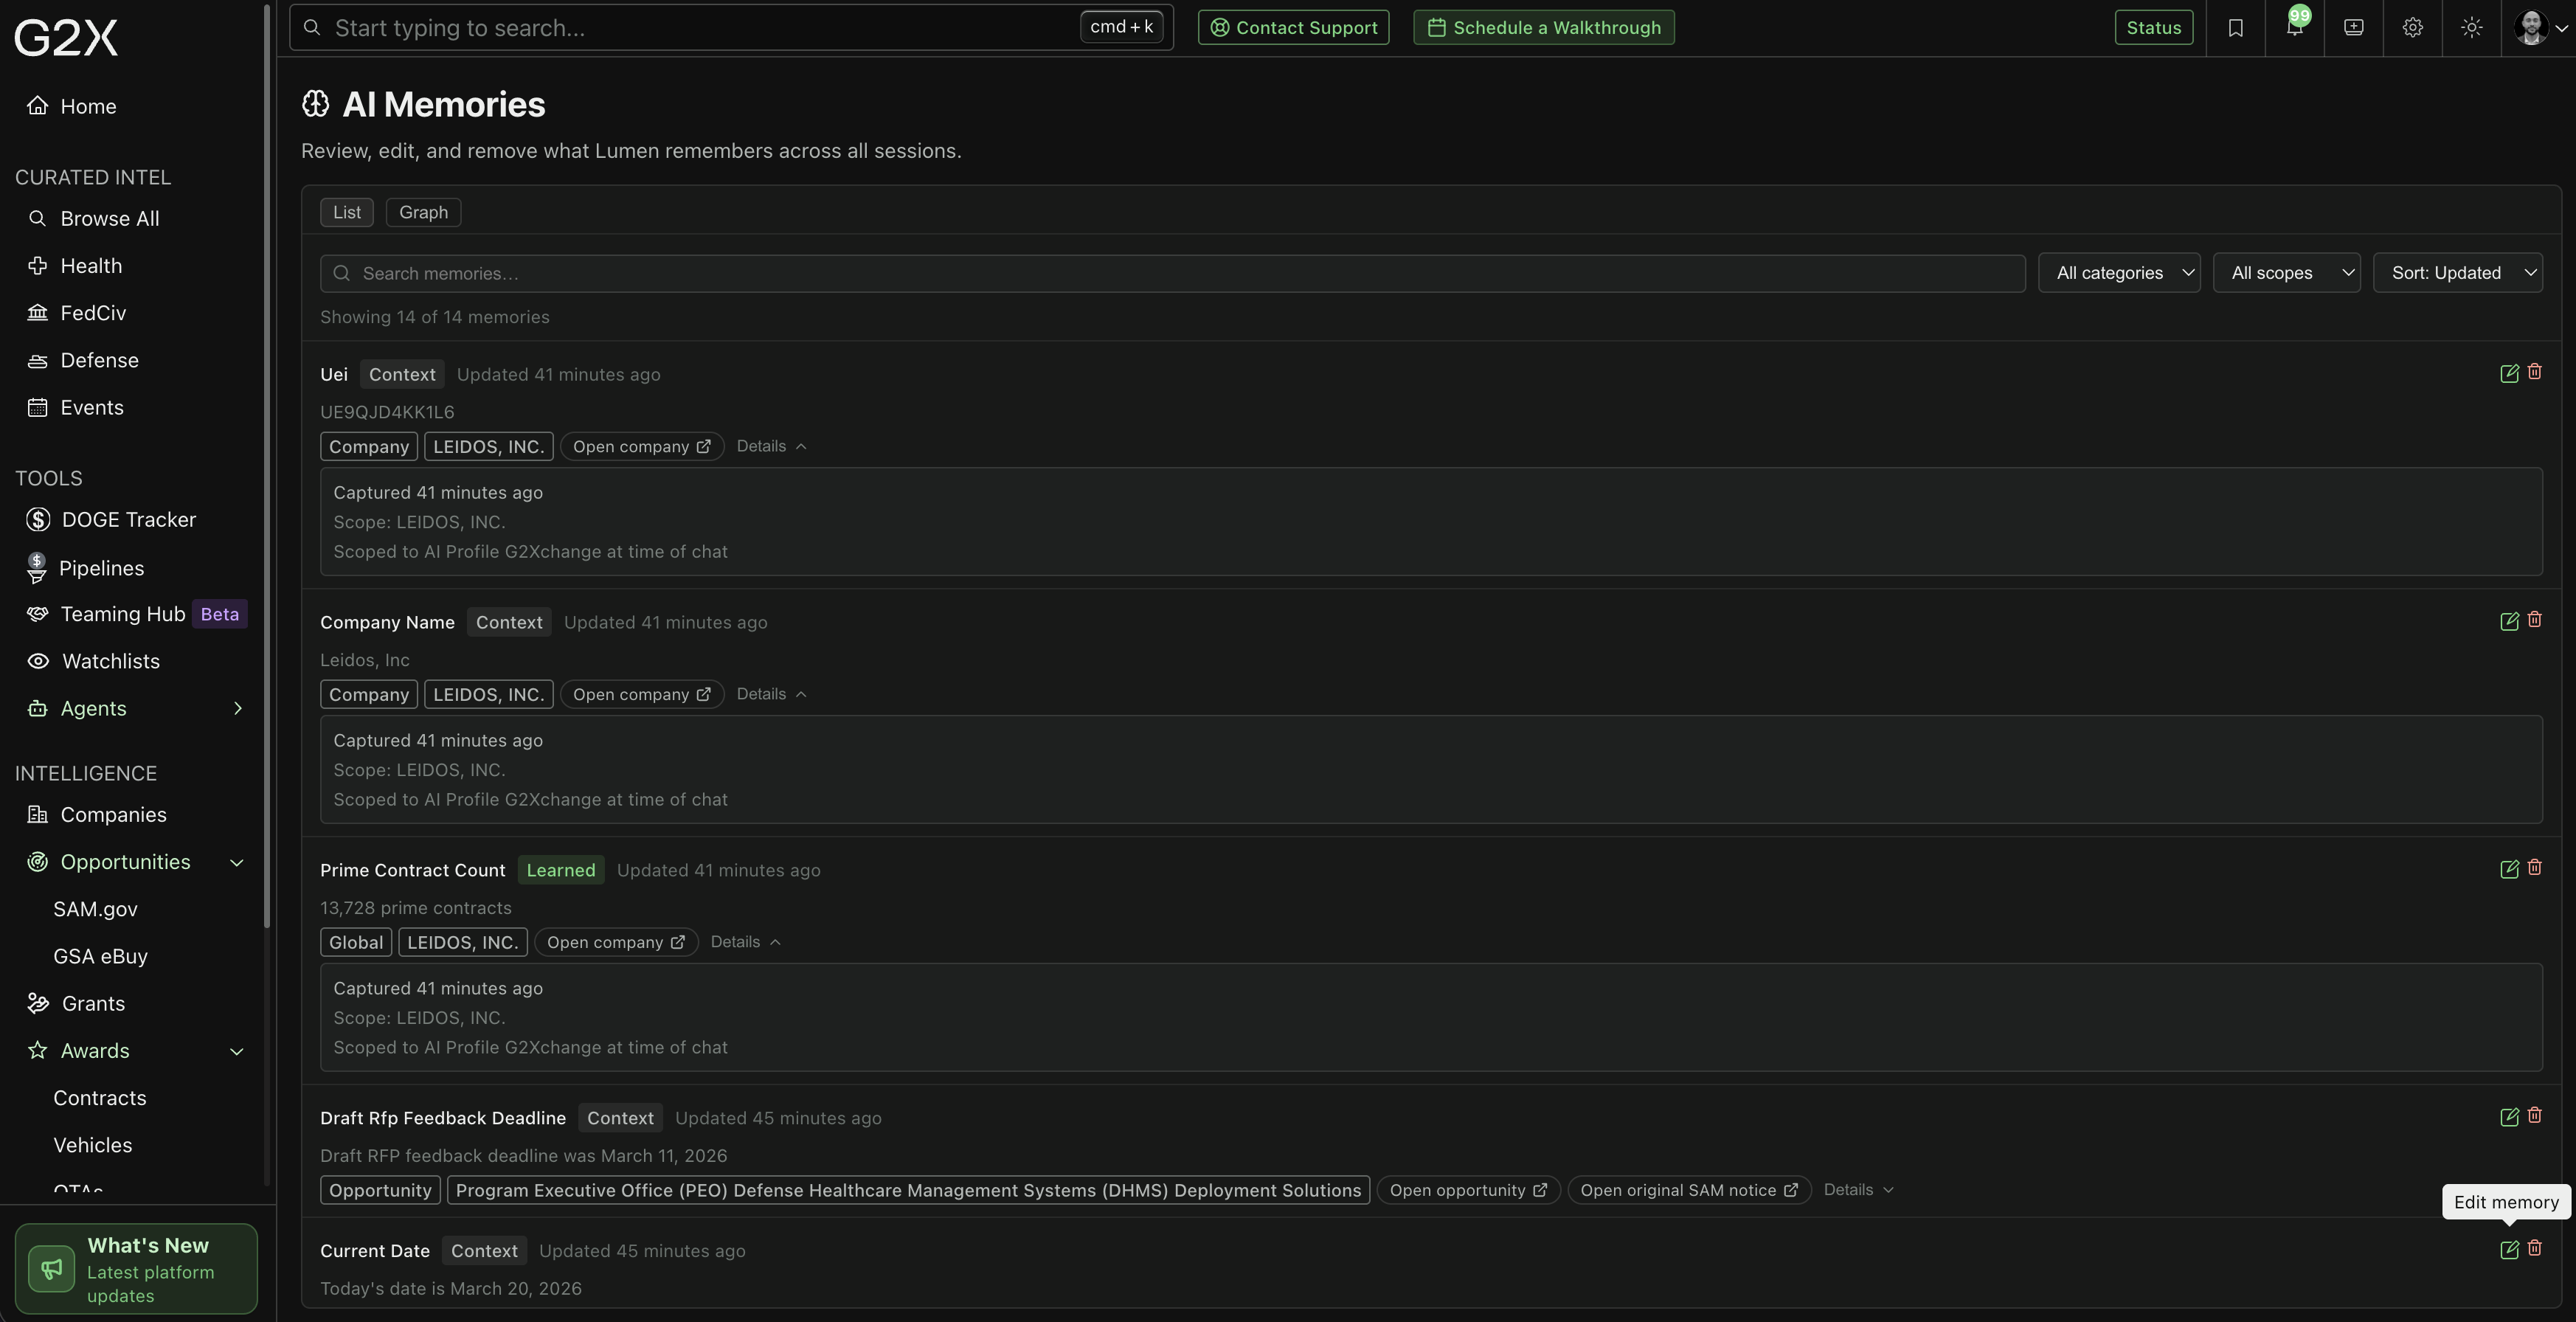Expand Details for Draft Rfp Feedback Deadline

[1858, 1190]
